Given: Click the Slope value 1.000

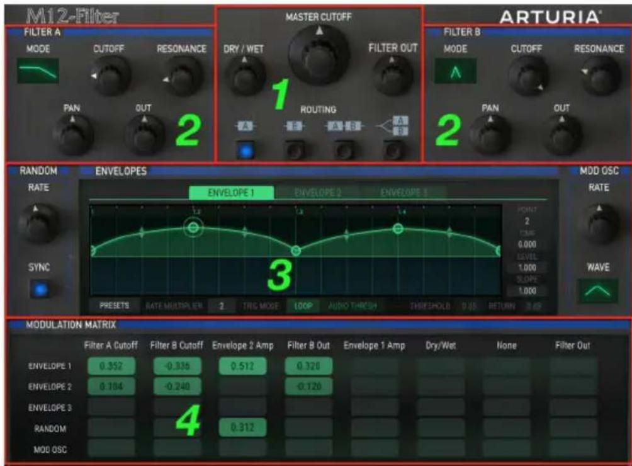Looking at the screenshot, I should pyautogui.click(x=527, y=291).
